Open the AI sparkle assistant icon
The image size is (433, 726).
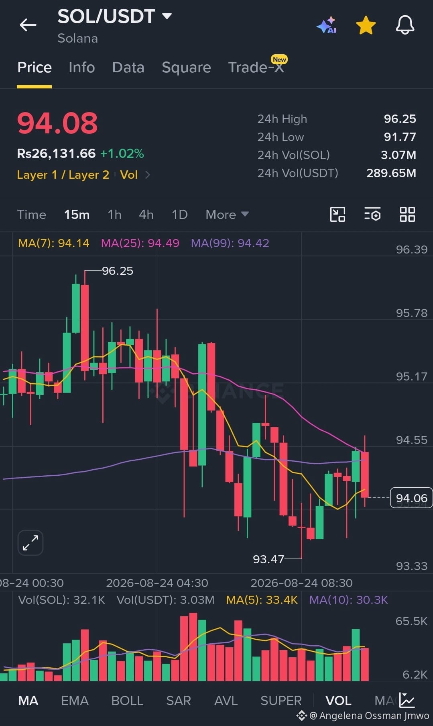click(x=326, y=25)
